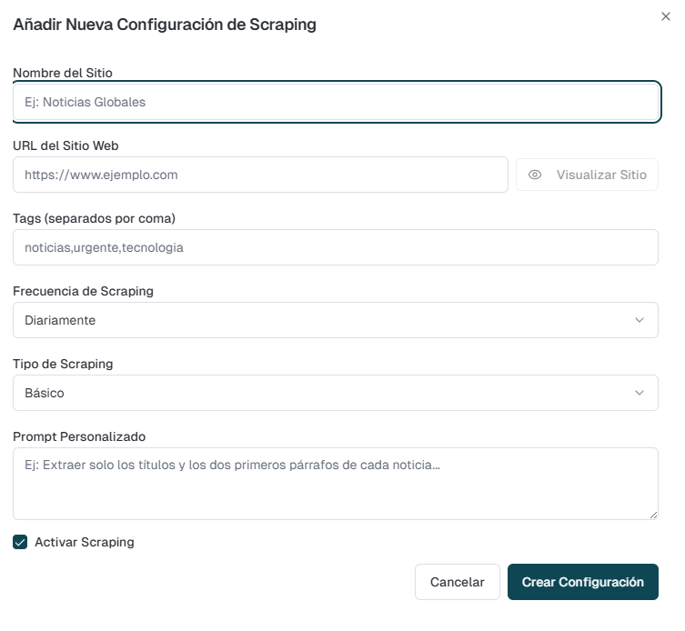
Task: Open the dropdown showing Diariamente
Action: tap(335, 320)
